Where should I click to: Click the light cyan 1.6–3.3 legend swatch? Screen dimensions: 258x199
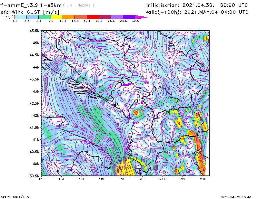[x=21, y=17]
